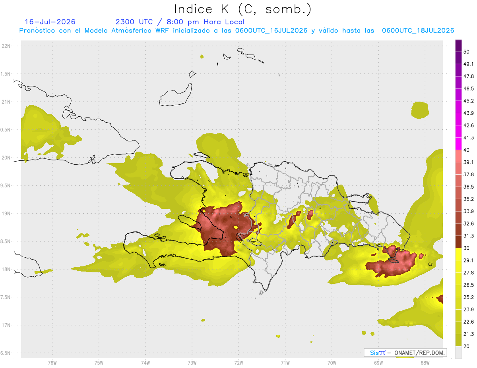This screenshot has width=477, height=368.
Task: Click the chart title "Indice K (C, somb.)"
Action: point(243,9)
